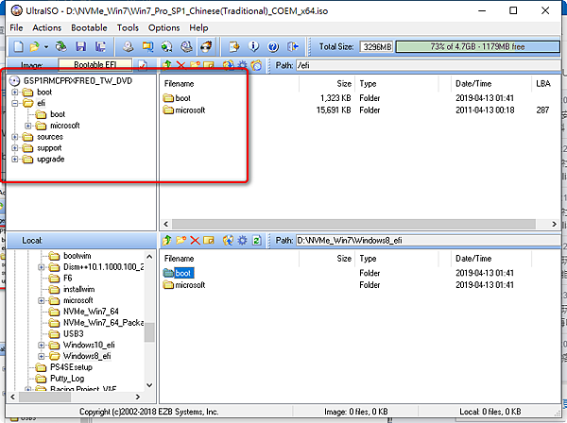Open the Bootable menu
The image size is (567, 423).
click(x=89, y=27)
